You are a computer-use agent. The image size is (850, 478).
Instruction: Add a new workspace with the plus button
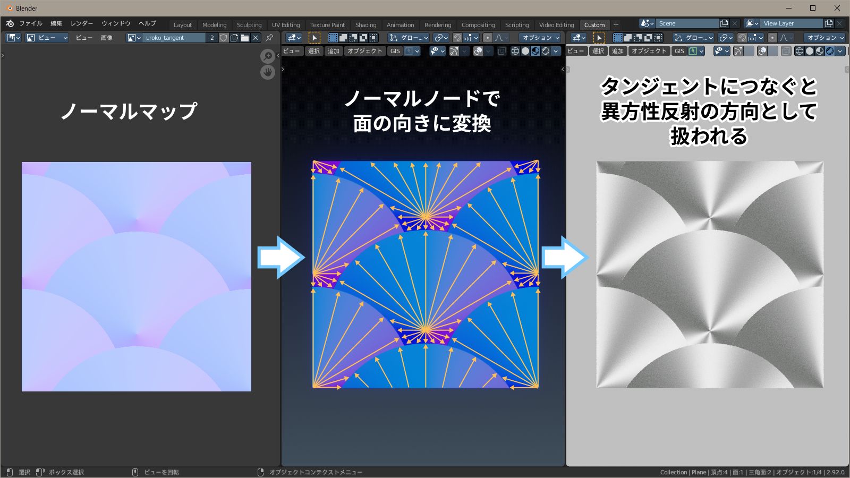coord(615,24)
